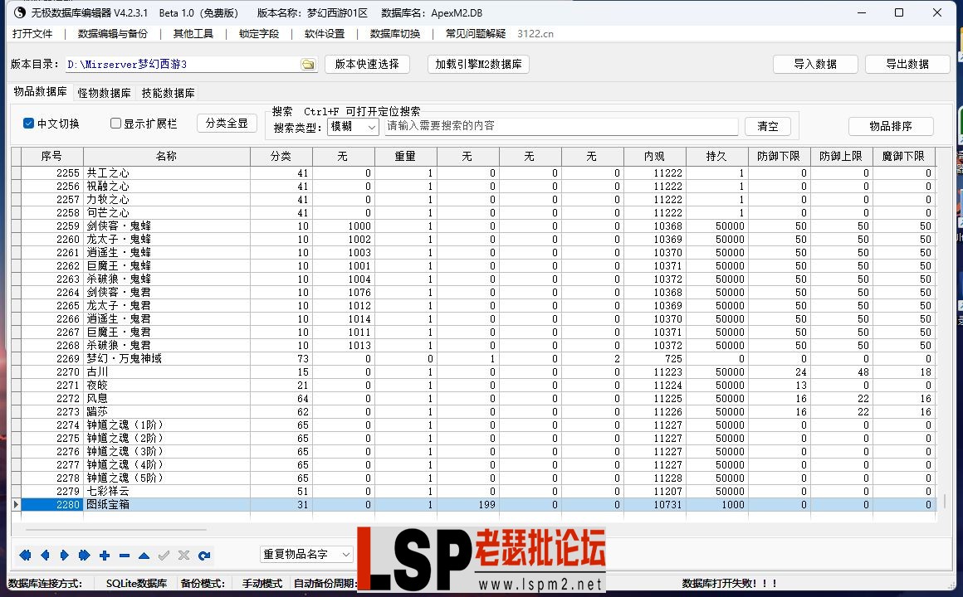Open the 锁定字段 menu
Viewport: 963px width, 597px height.
click(258, 34)
